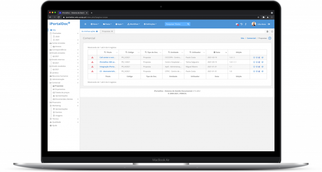
Task: Click the iPortalDoc logo
Action: tap(60, 24)
